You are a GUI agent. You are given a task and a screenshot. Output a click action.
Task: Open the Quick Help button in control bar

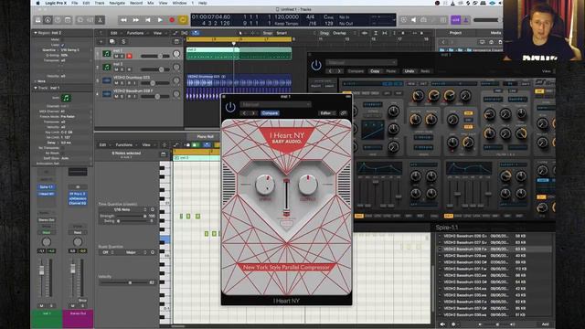click(58, 20)
